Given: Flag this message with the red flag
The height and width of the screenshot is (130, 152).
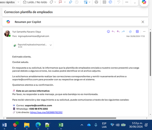Looking at the screenshot, I should click(60, 2).
